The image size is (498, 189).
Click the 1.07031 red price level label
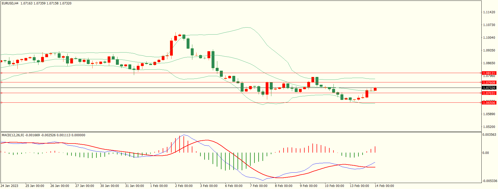[489, 93]
